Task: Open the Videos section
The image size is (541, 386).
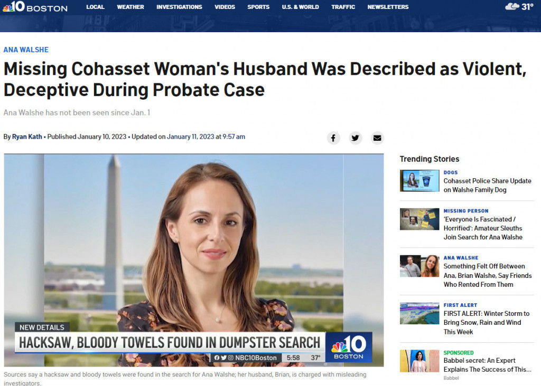Action: click(x=225, y=7)
